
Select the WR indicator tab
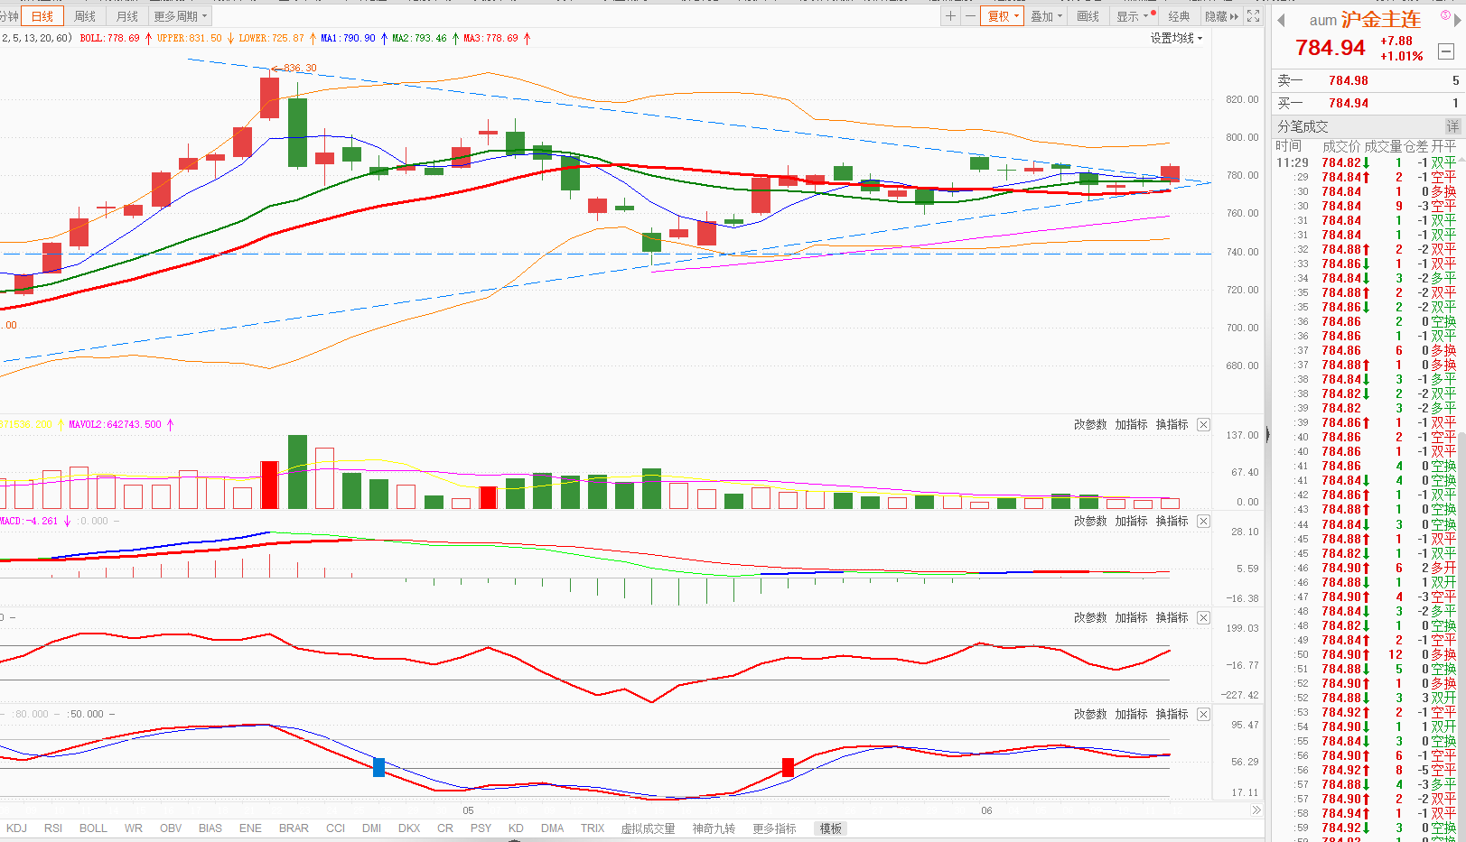[x=134, y=828]
